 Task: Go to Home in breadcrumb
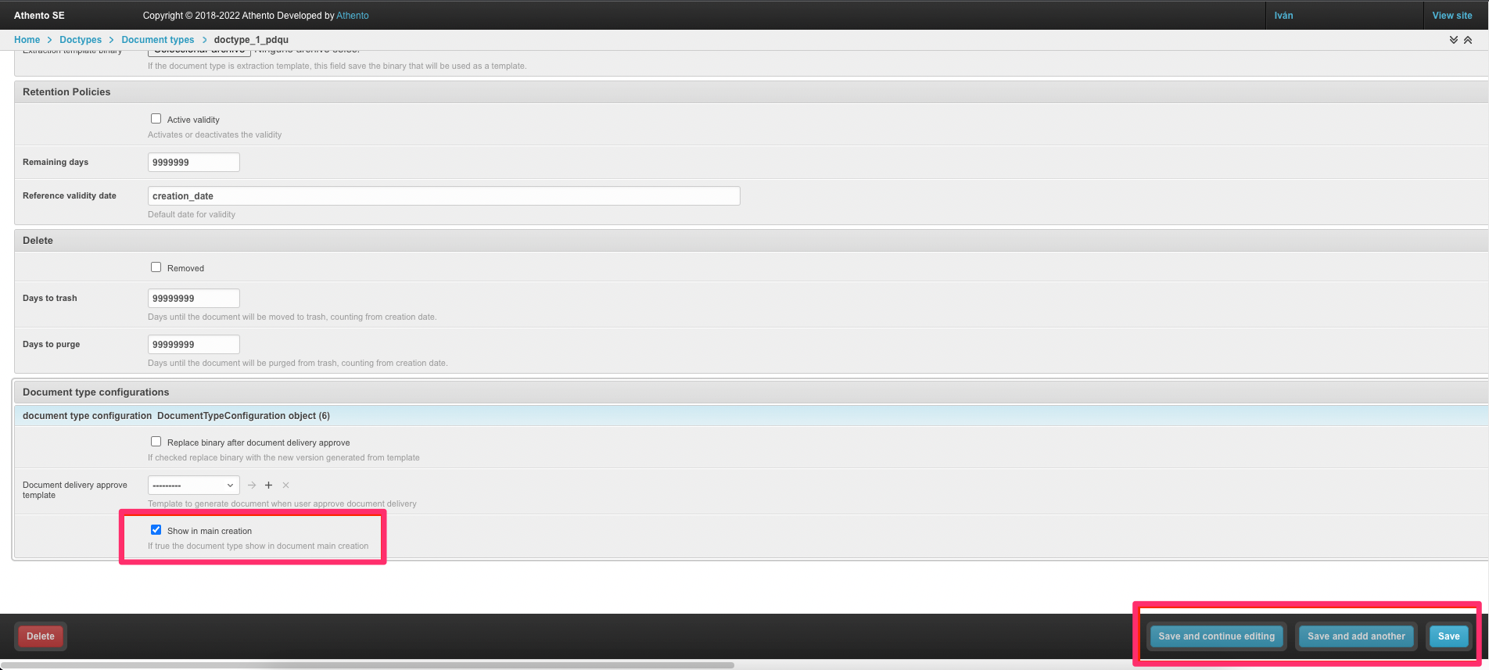27,40
